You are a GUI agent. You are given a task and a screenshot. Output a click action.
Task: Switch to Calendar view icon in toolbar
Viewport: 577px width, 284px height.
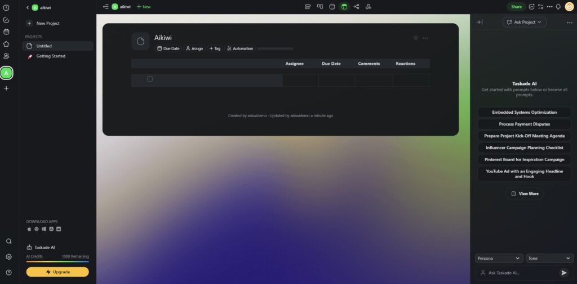point(332,7)
